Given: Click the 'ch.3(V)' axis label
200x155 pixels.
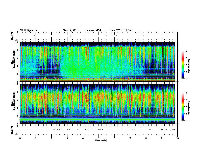Looking at the screenshot, I should 12,130.
